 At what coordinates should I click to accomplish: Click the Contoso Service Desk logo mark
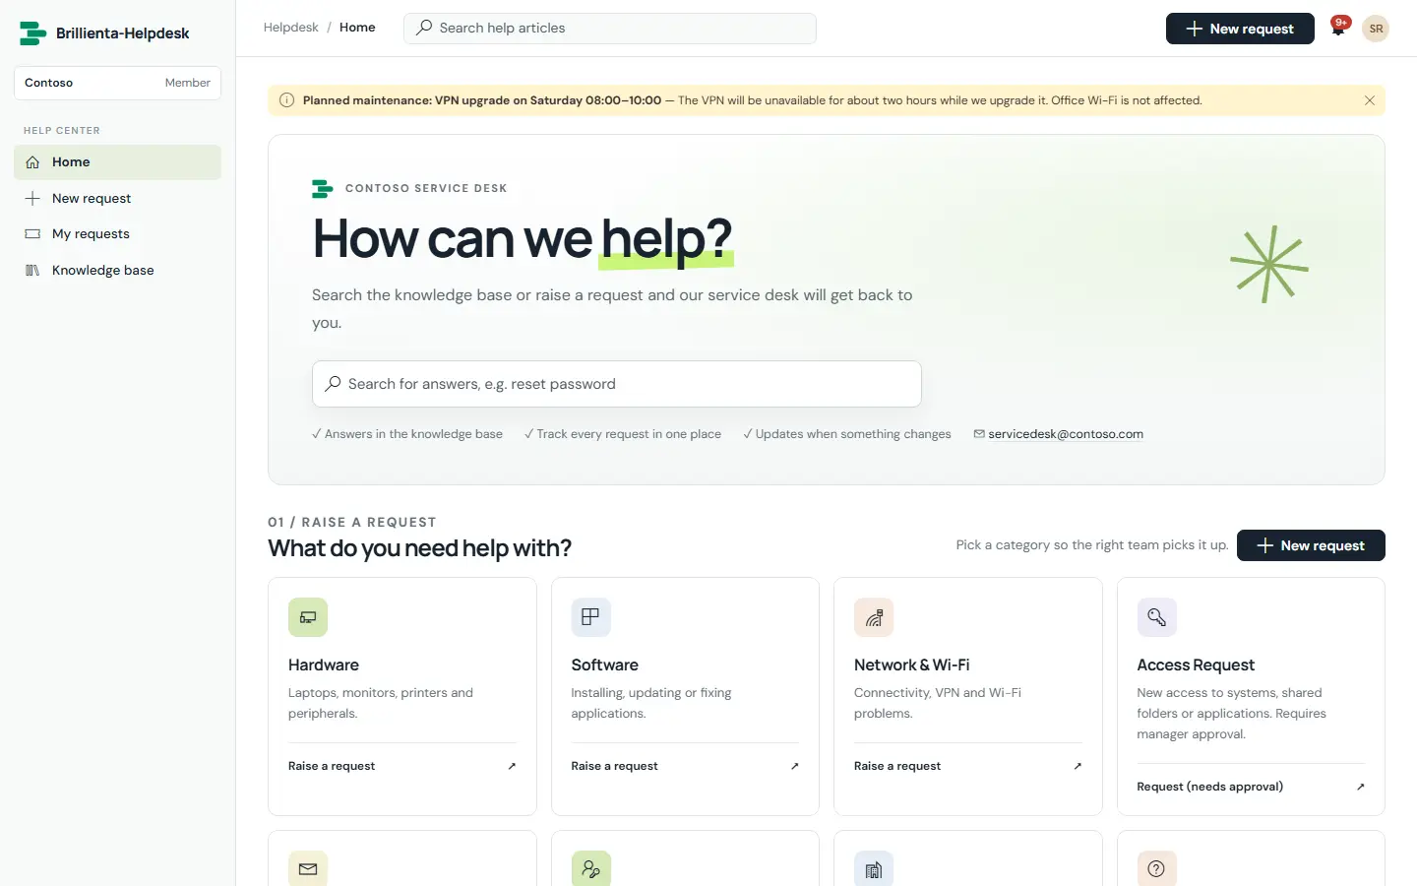click(x=323, y=188)
